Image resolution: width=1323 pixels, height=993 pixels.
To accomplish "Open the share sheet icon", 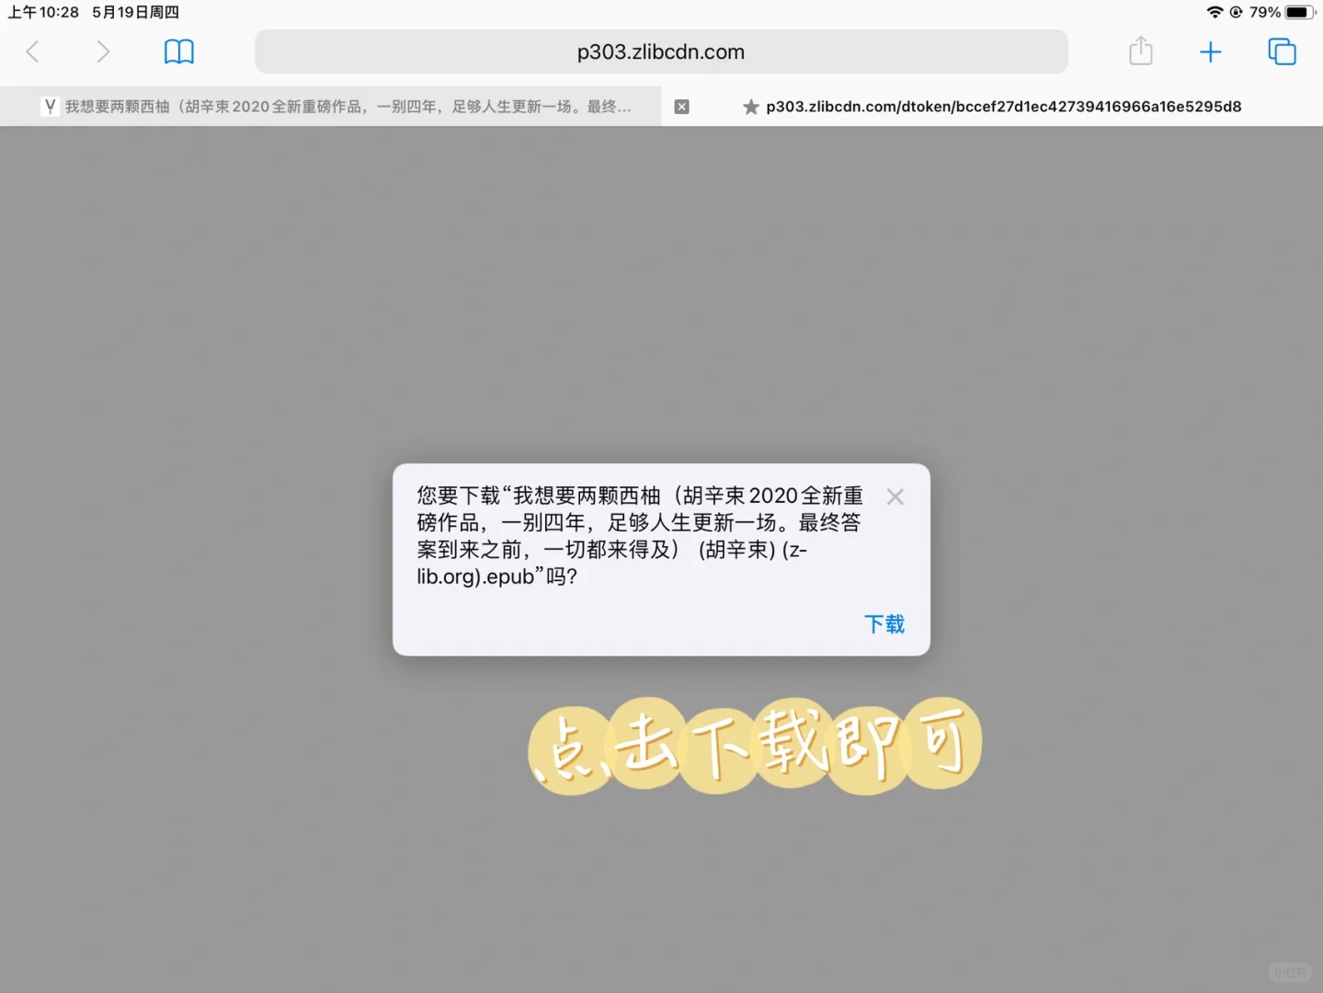I will coord(1140,51).
